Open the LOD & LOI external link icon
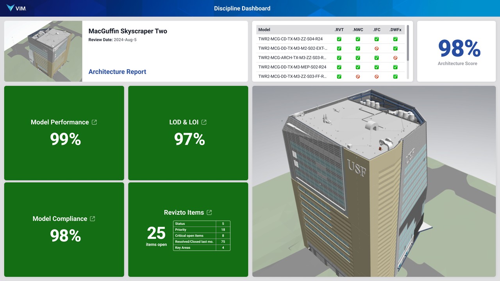The image size is (500, 281). [204, 122]
